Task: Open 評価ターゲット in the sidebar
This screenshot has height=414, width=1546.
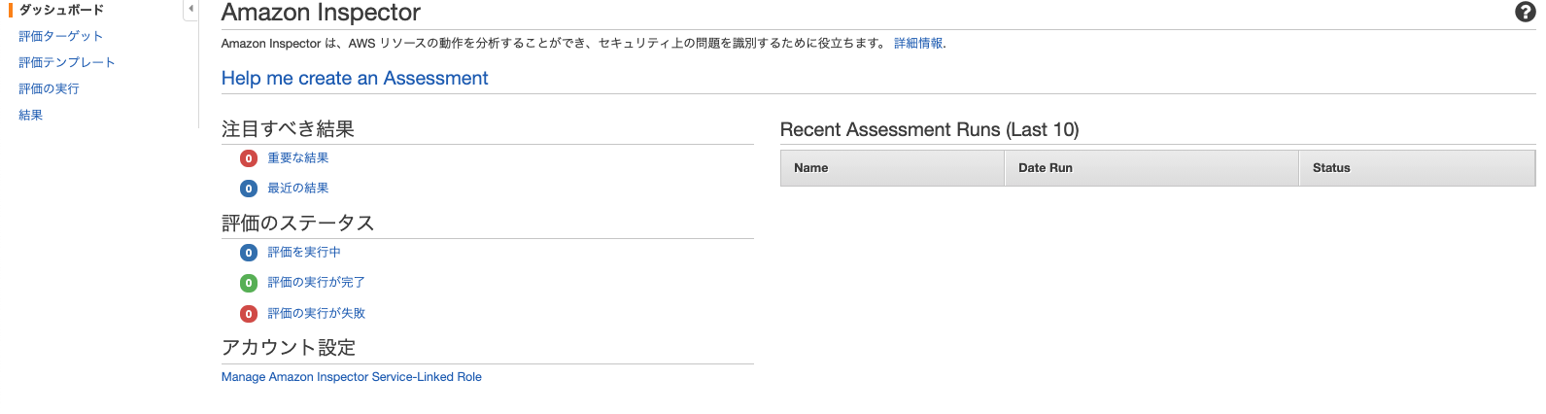Action: tap(60, 36)
